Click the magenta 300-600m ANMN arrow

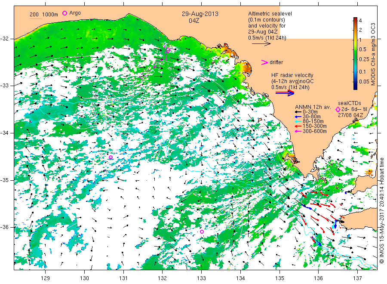tap(298, 131)
